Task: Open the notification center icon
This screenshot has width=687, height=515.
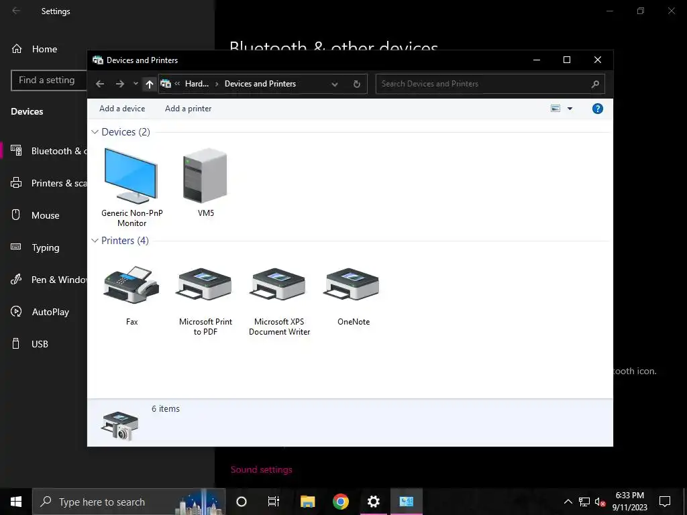Action: (665, 502)
